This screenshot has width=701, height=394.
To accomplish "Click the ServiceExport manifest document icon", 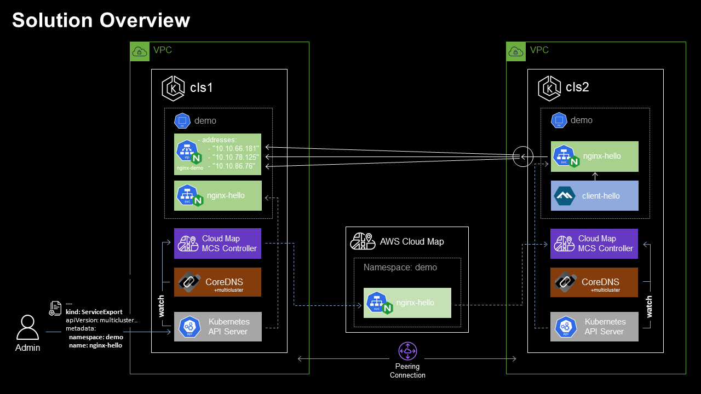I will pyautogui.click(x=55, y=308).
